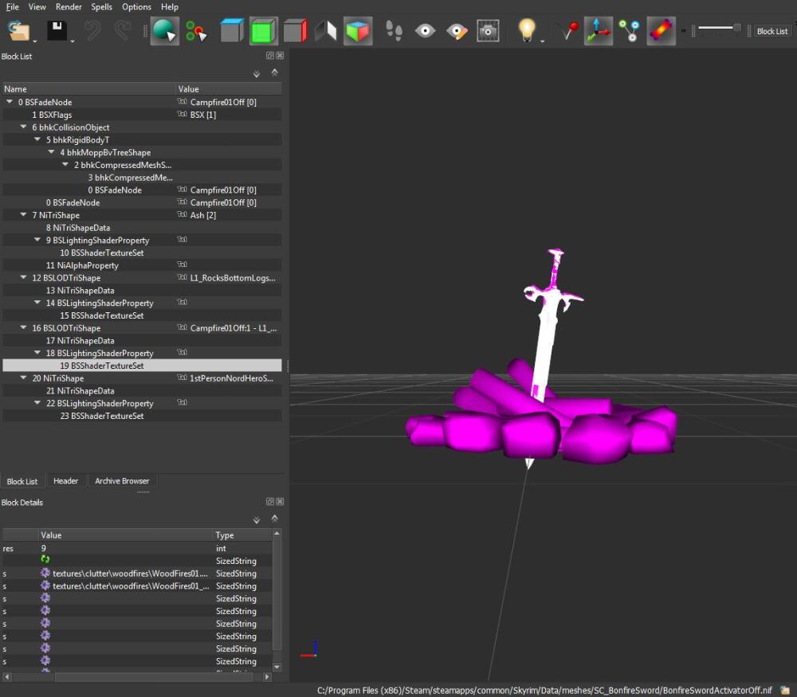
Task: Open the Render menu
Action: click(69, 6)
